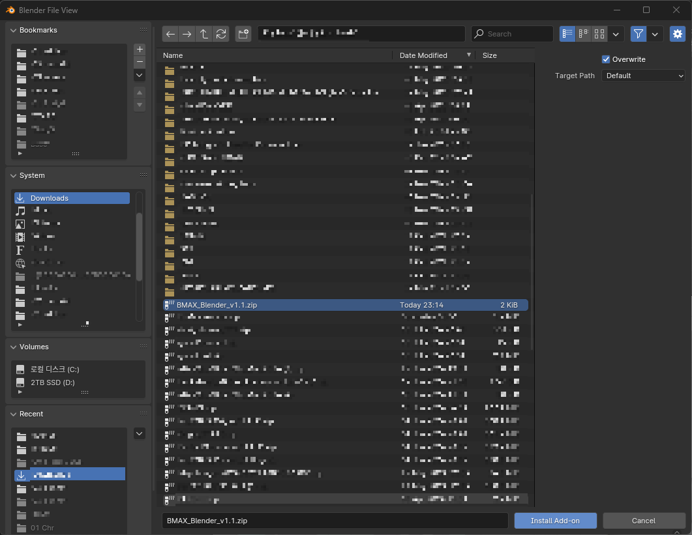Maximize the Blender File View window
The height and width of the screenshot is (535, 692).
(x=646, y=10)
